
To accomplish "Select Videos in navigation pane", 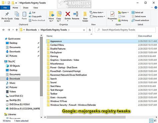I will [11, 92].
